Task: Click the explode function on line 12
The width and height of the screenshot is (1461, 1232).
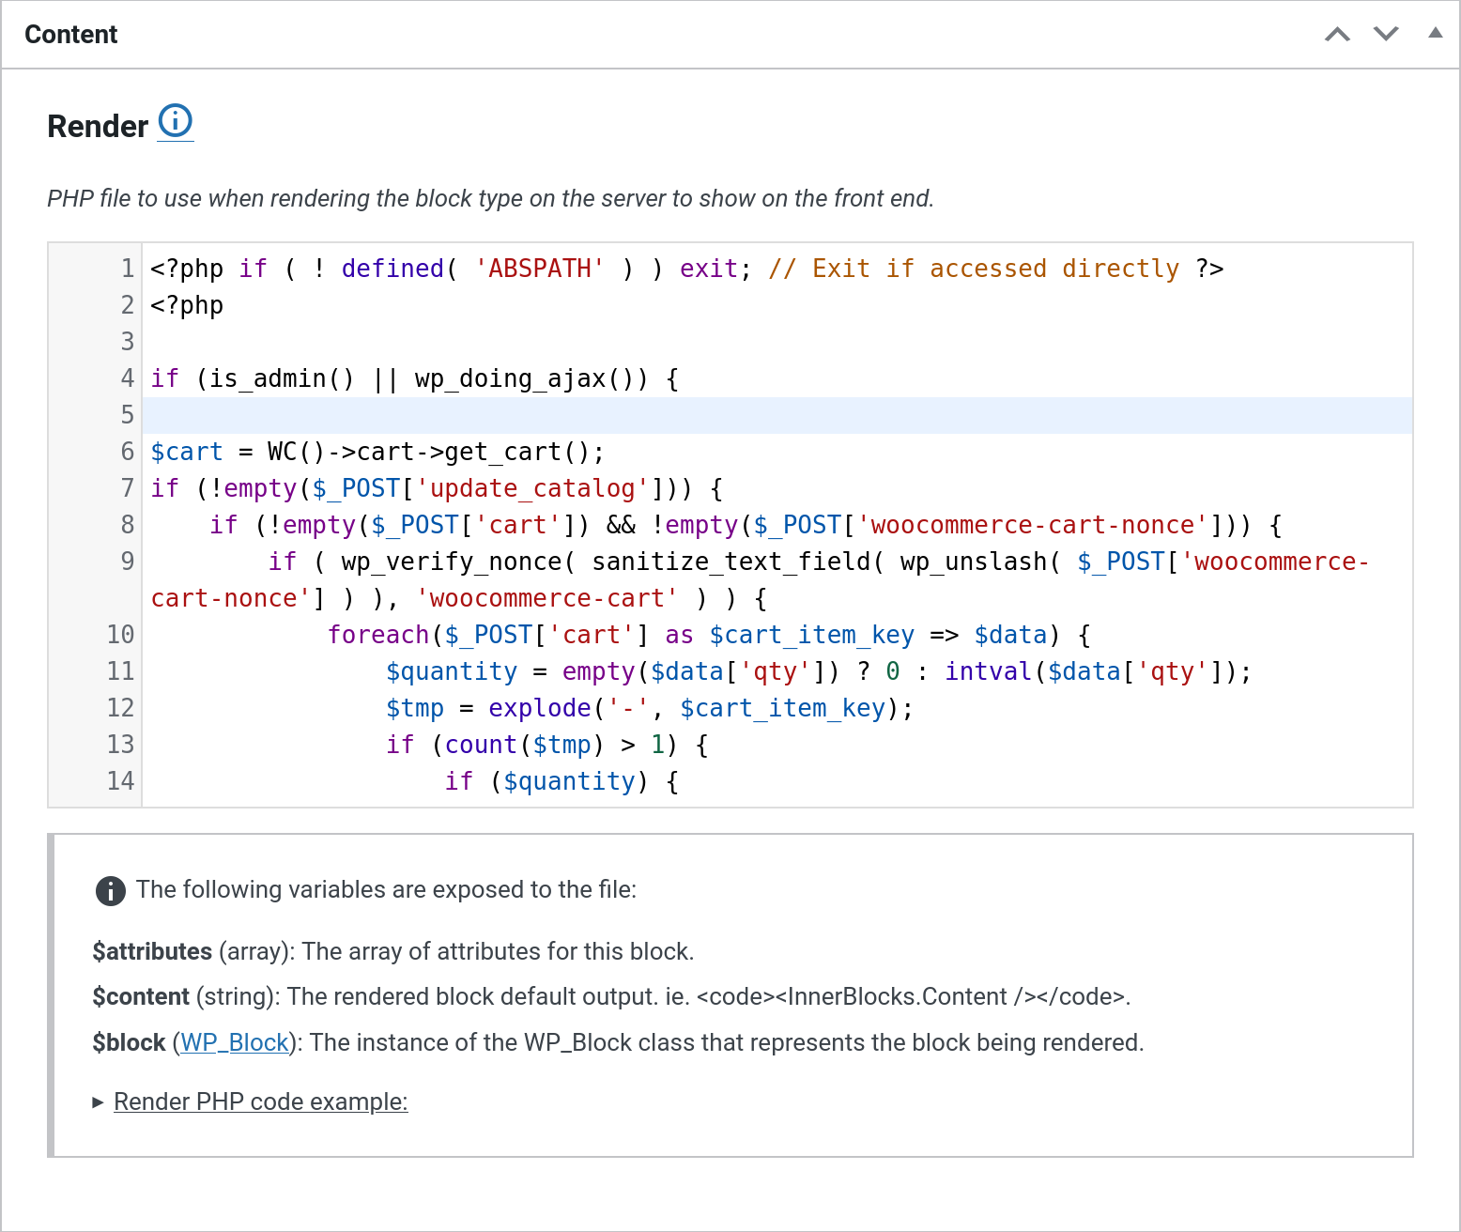Action: click(x=539, y=708)
